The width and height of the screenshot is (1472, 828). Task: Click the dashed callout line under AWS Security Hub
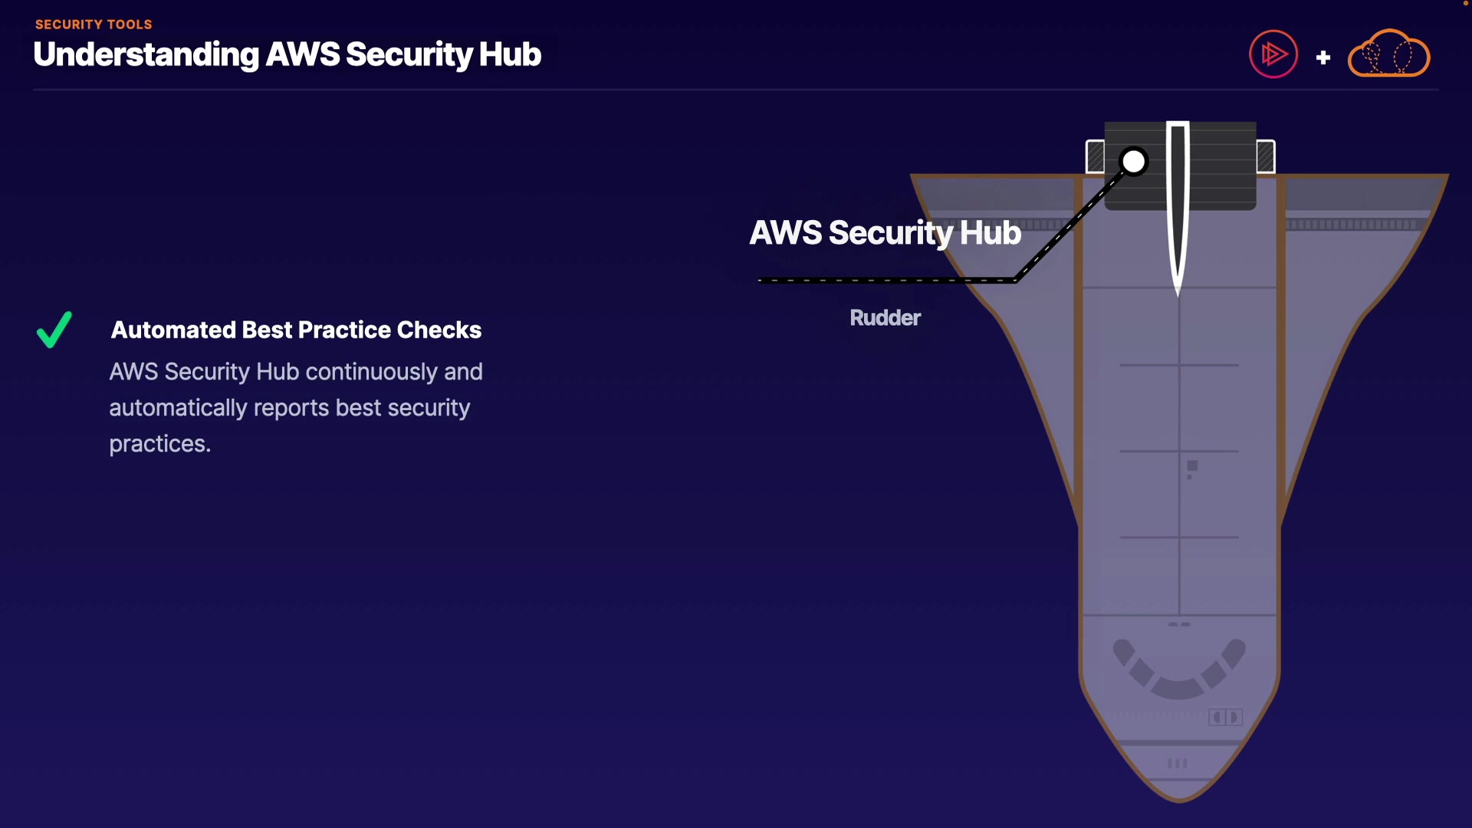882,281
